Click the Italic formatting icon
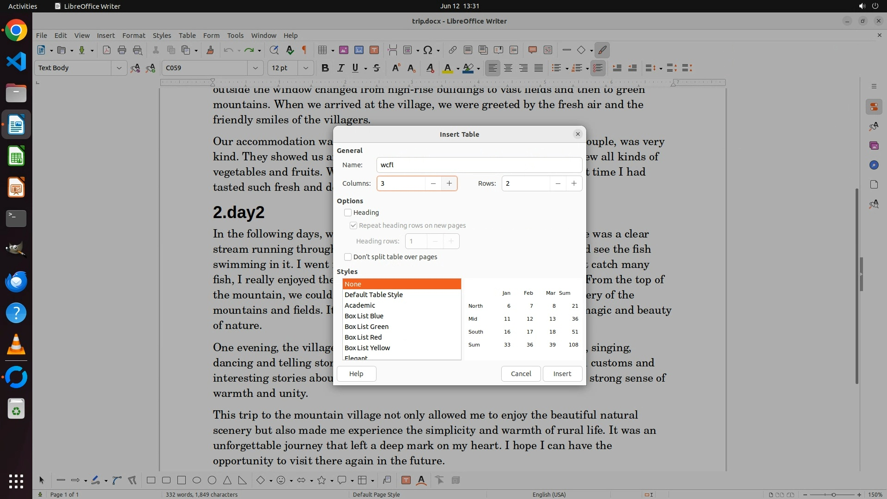The width and height of the screenshot is (887, 499). pyautogui.click(x=340, y=68)
